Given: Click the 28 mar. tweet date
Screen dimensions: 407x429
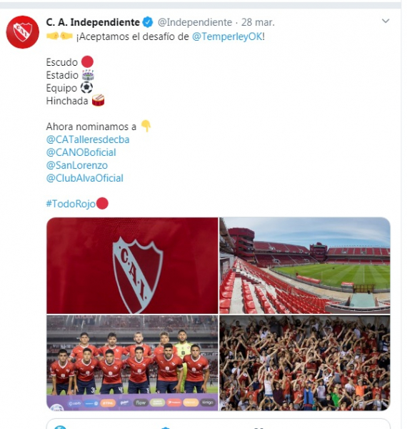Looking at the screenshot, I should 258,22.
